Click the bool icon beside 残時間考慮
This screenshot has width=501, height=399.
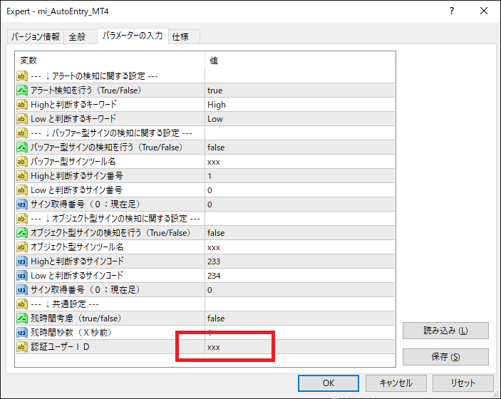(22, 318)
